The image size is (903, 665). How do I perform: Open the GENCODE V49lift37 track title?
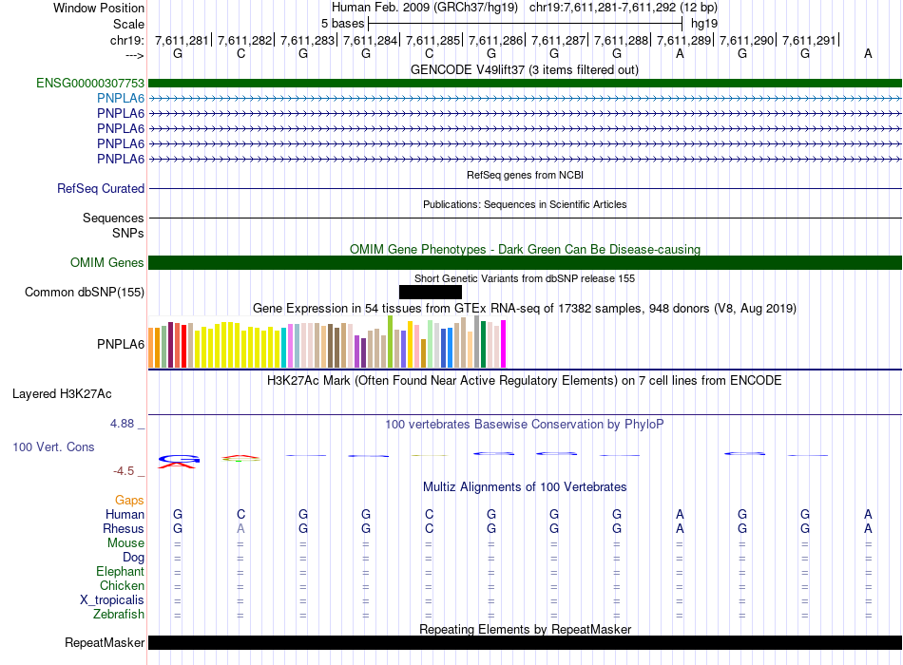tap(524, 69)
